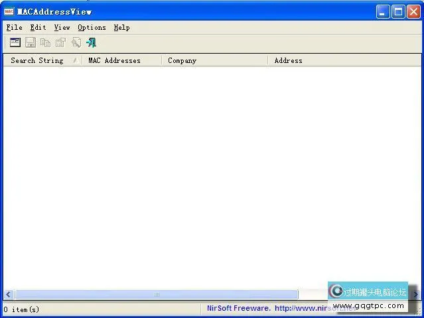424x318 pixels.
Task: Click the Copy Selected Items toolbar icon
Action: (x=45, y=42)
